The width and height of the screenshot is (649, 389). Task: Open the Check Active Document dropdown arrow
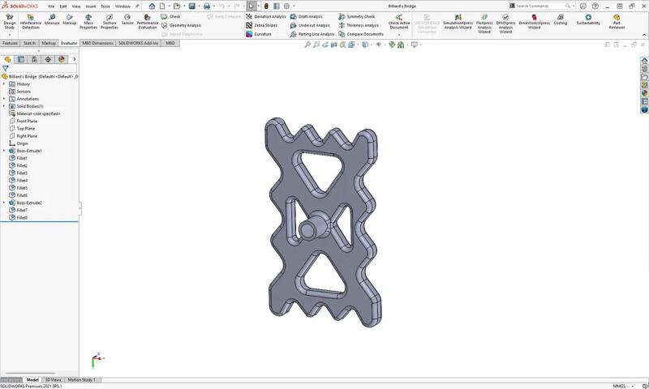pos(399,35)
